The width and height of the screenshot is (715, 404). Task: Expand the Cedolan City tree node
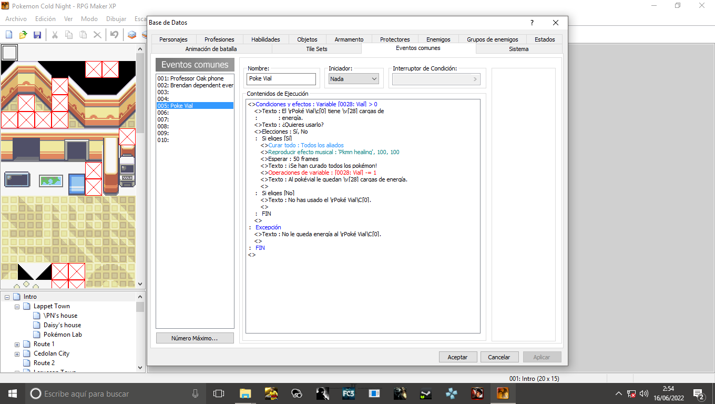tap(17, 354)
